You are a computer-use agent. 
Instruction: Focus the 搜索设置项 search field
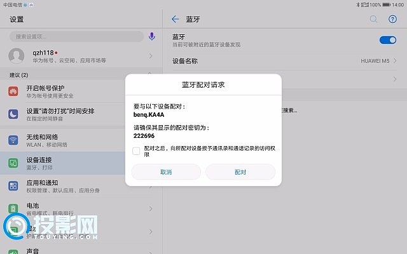tap(76, 37)
